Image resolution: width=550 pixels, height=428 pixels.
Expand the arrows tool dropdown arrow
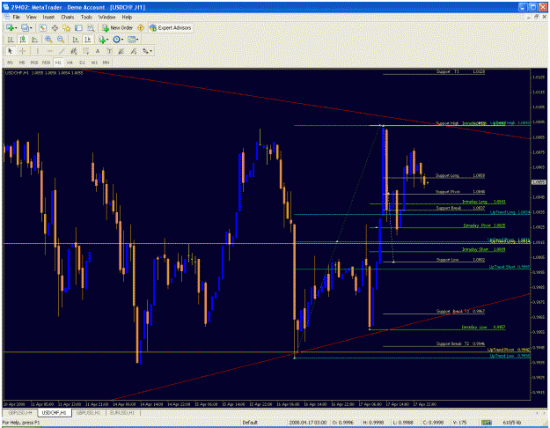[x=151, y=51]
